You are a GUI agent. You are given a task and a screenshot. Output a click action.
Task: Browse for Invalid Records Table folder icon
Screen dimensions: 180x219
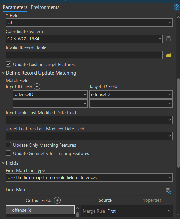click(x=168, y=55)
